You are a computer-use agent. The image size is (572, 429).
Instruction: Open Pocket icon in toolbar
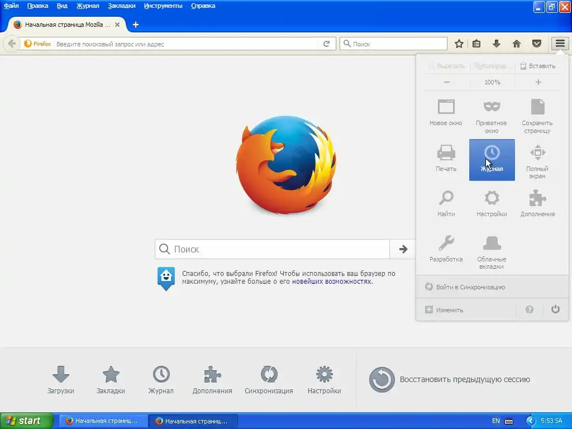pos(537,44)
